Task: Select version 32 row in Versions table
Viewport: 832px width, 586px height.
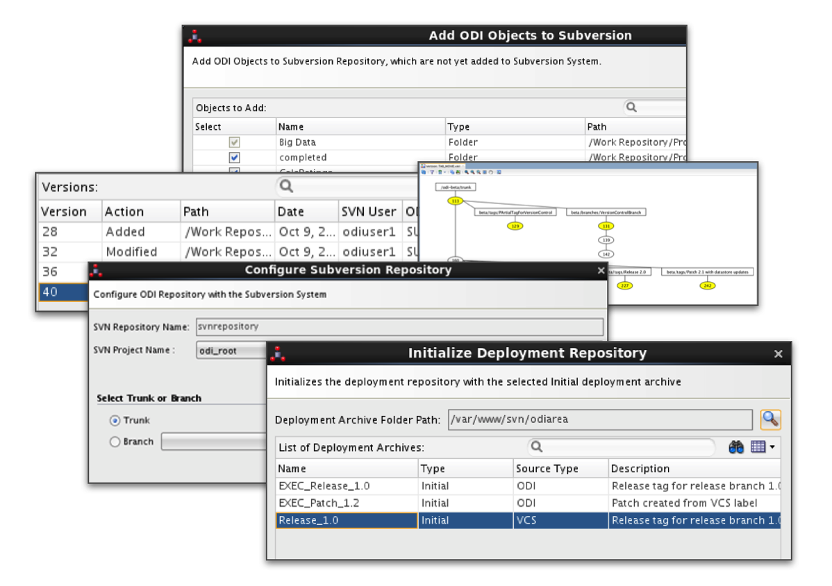Action: point(228,252)
